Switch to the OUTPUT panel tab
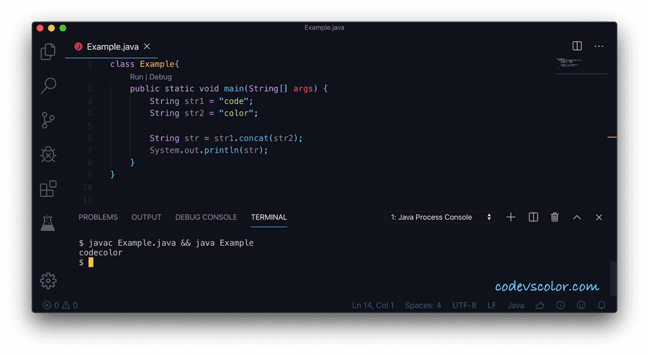 point(146,217)
